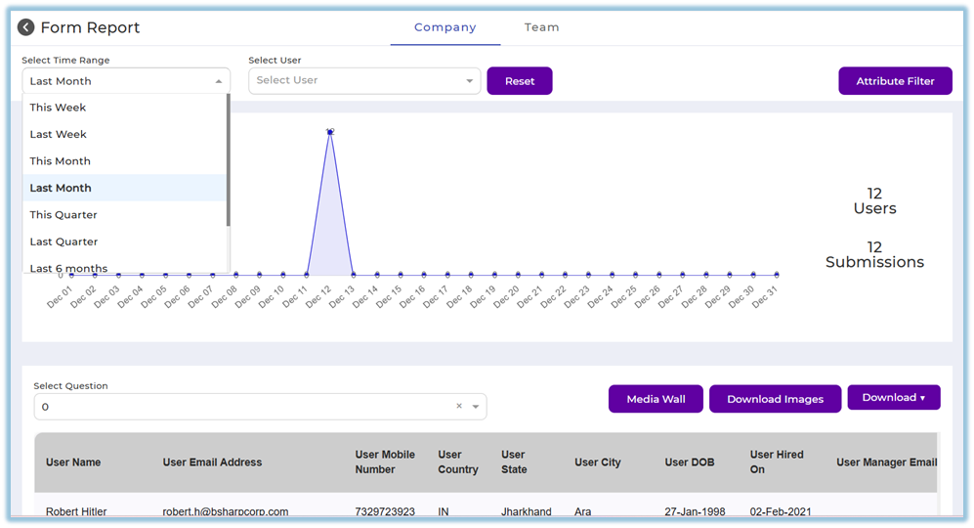The image size is (974, 528).
Task: Clear the Select Question field using the x icon
Action: coord(459,406)
